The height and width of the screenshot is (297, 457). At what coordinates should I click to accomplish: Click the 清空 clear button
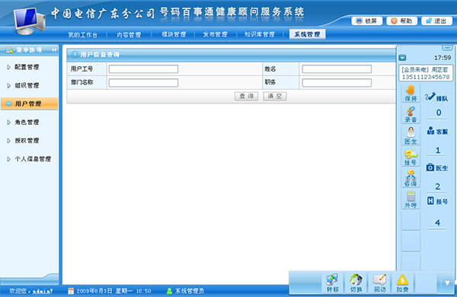coord(275,96)
